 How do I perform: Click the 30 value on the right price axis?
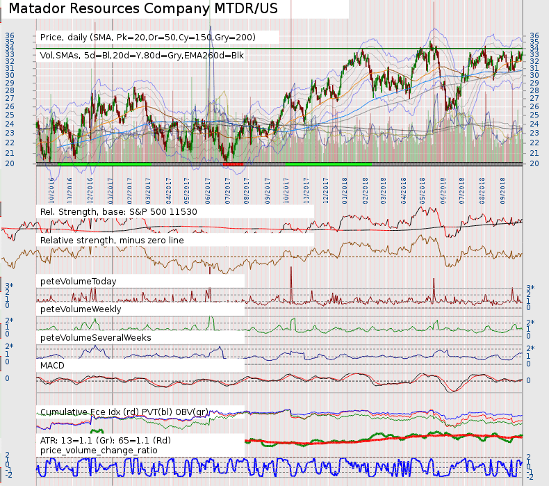(534, 75)
